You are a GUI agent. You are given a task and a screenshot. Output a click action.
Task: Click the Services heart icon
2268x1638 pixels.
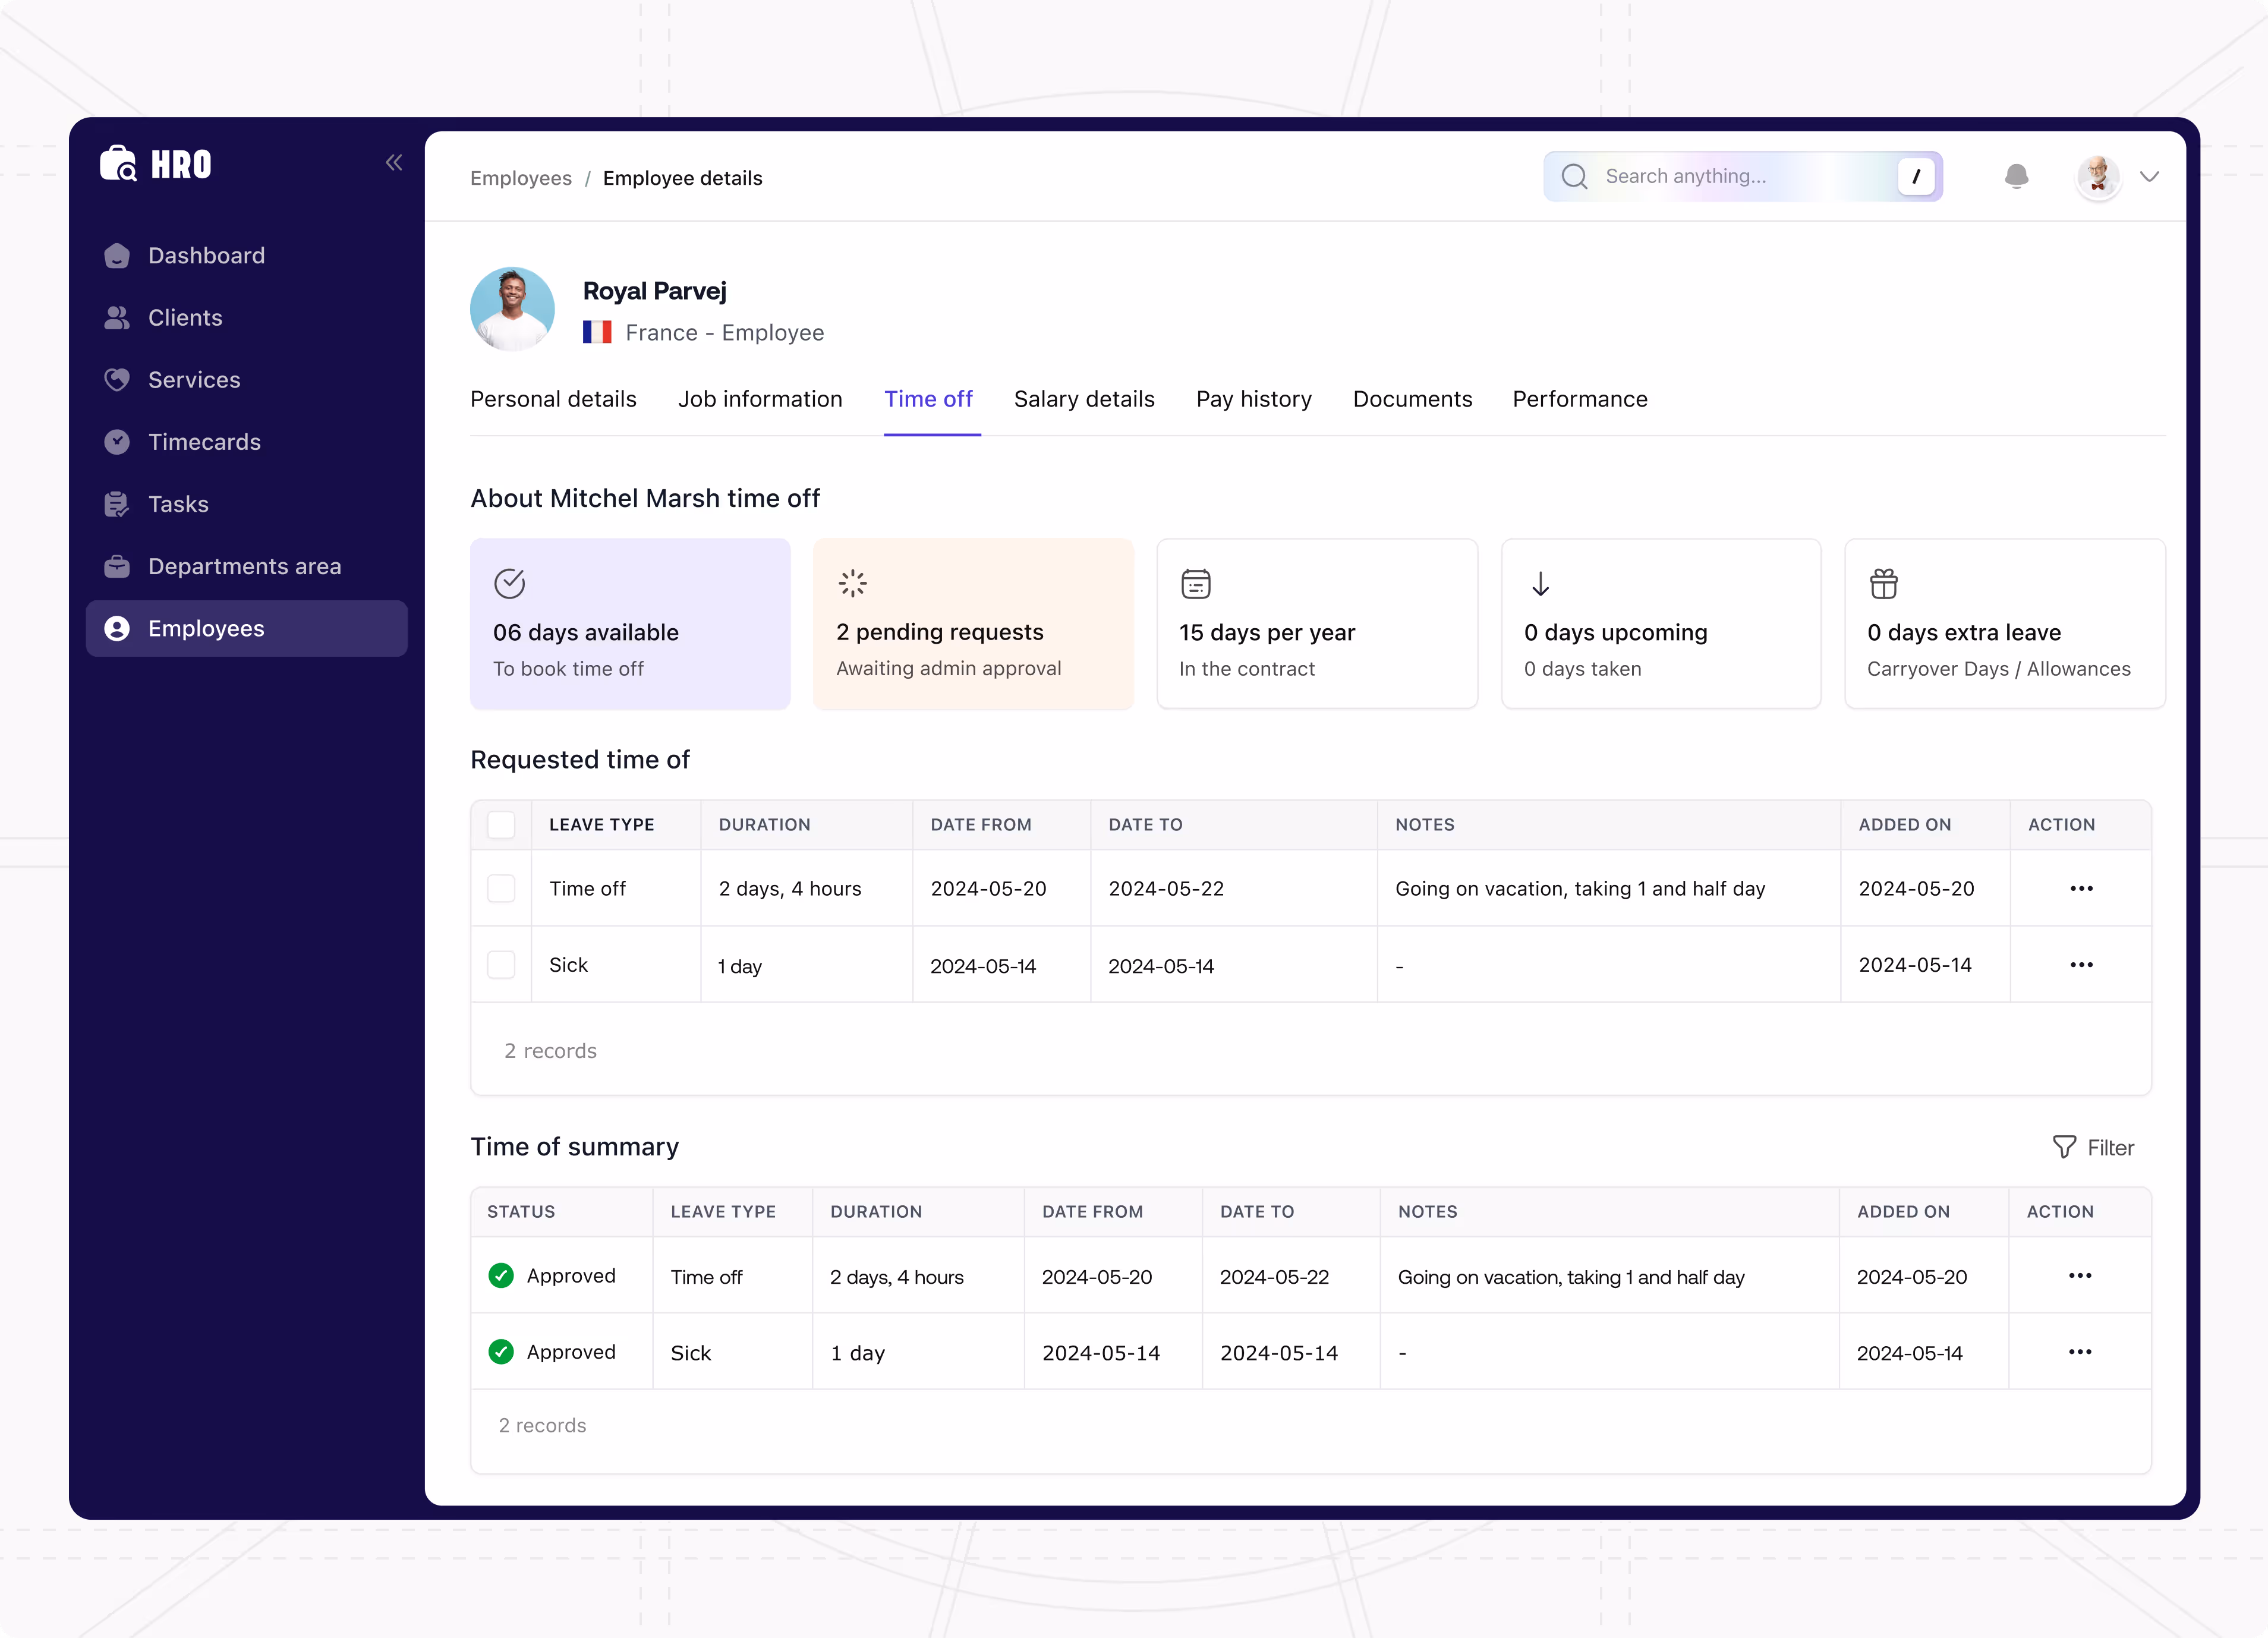(117, 380)
